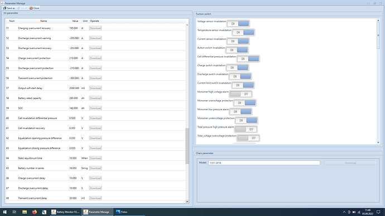
Task: Click the parameter list scrollbar thumb
Action: (187, 146)
